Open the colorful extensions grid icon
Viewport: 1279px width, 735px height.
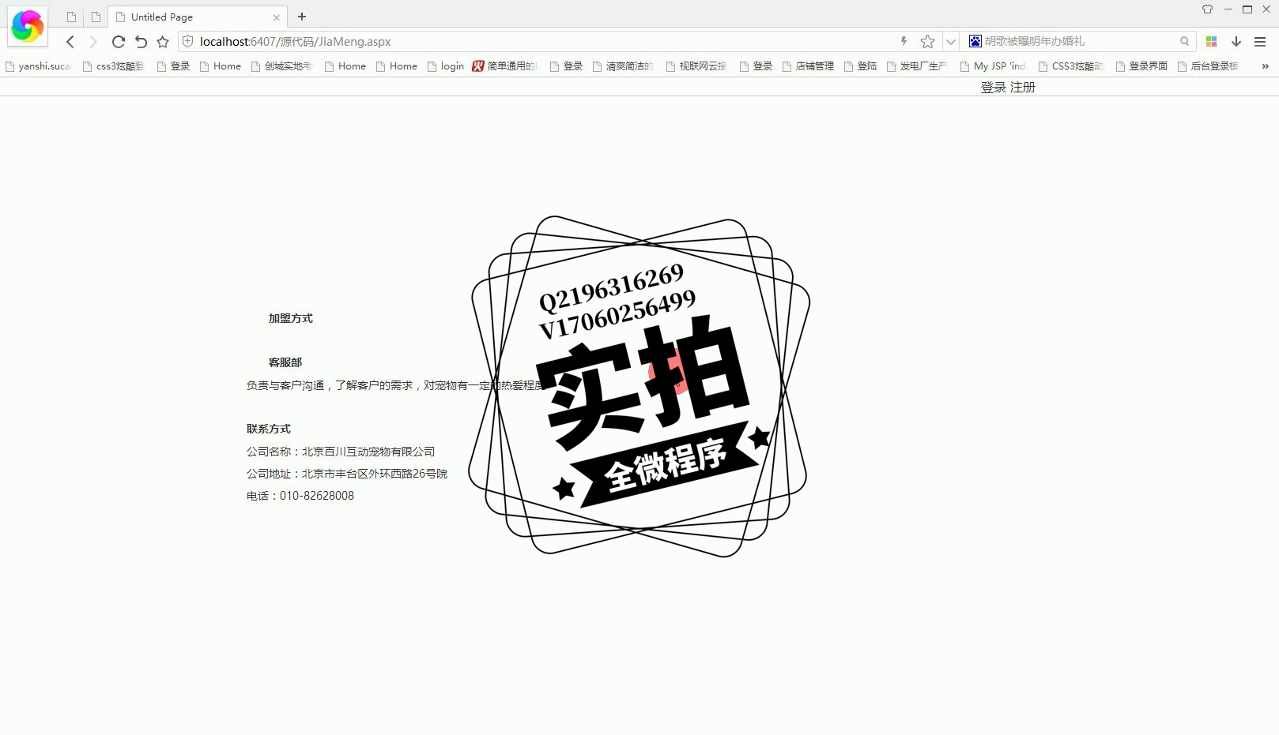1211,42
